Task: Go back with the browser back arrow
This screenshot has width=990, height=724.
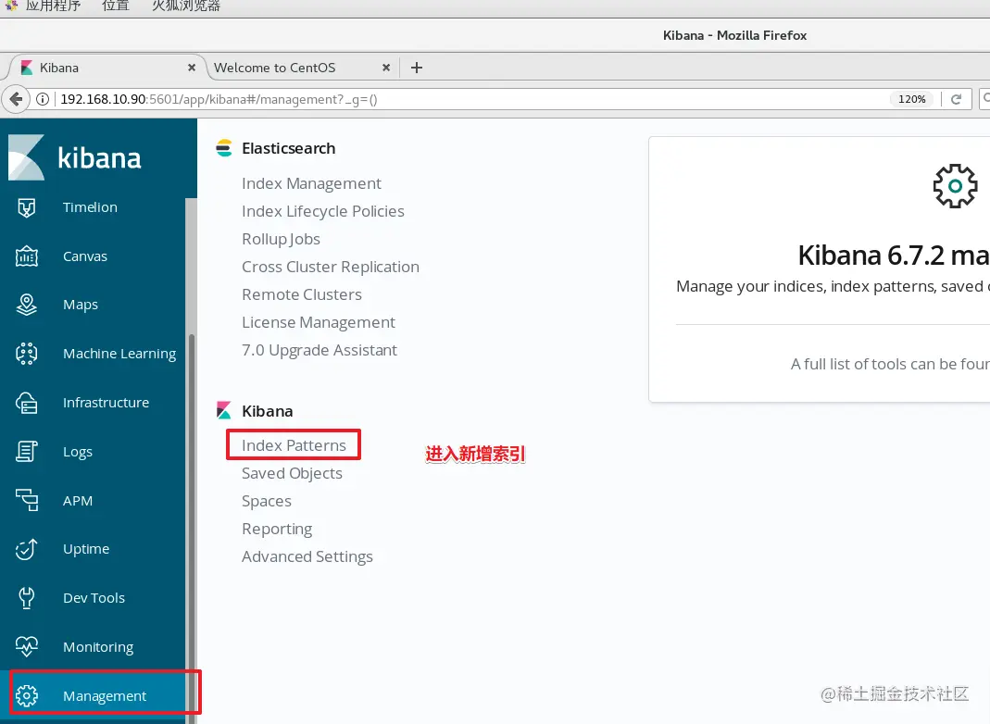Action: [x=16, y=99]
